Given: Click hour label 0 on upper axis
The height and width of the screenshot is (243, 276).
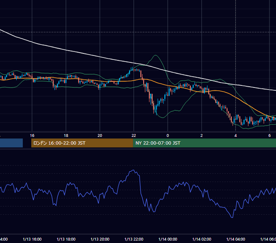Looking at the screenshot, I should coord(168,136).
